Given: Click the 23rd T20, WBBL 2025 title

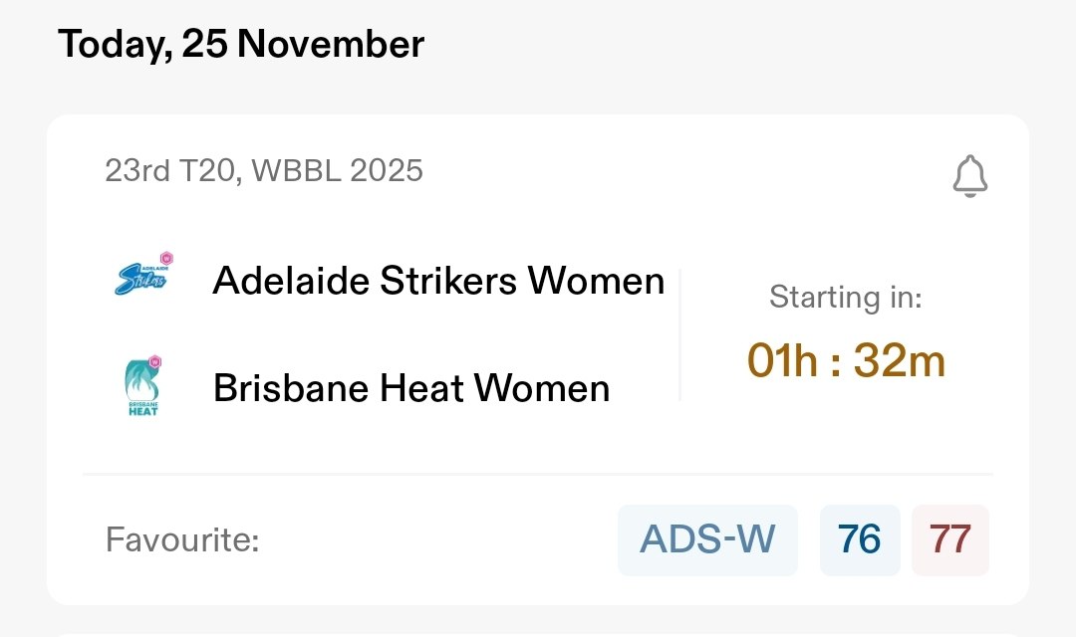Looking at the screenshot, I should 264,171.
